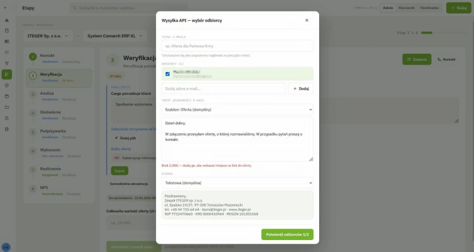Click the search magnifier icon
The image size is (474, 252).
pyautogui.click(x=75, y=8)
